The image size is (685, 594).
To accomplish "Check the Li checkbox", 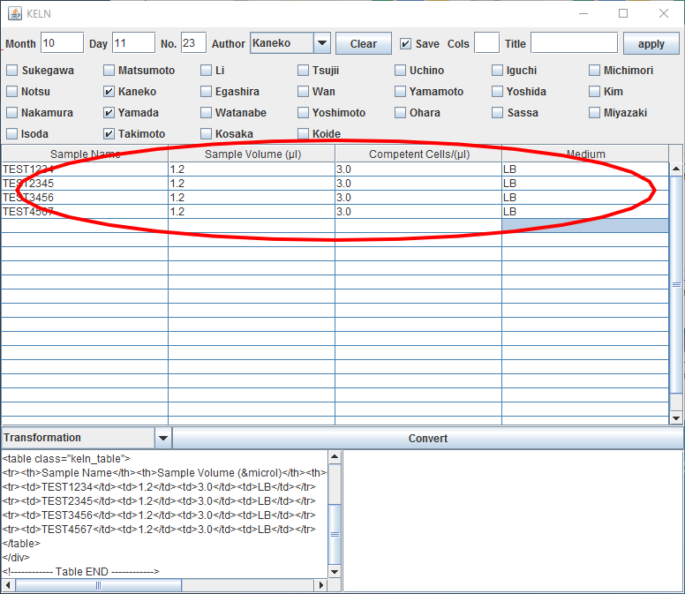I will (207, 71).
